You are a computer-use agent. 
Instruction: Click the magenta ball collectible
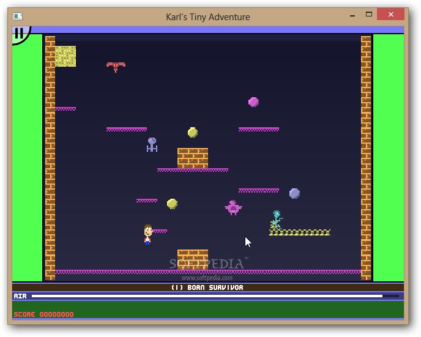click(253, 102)
